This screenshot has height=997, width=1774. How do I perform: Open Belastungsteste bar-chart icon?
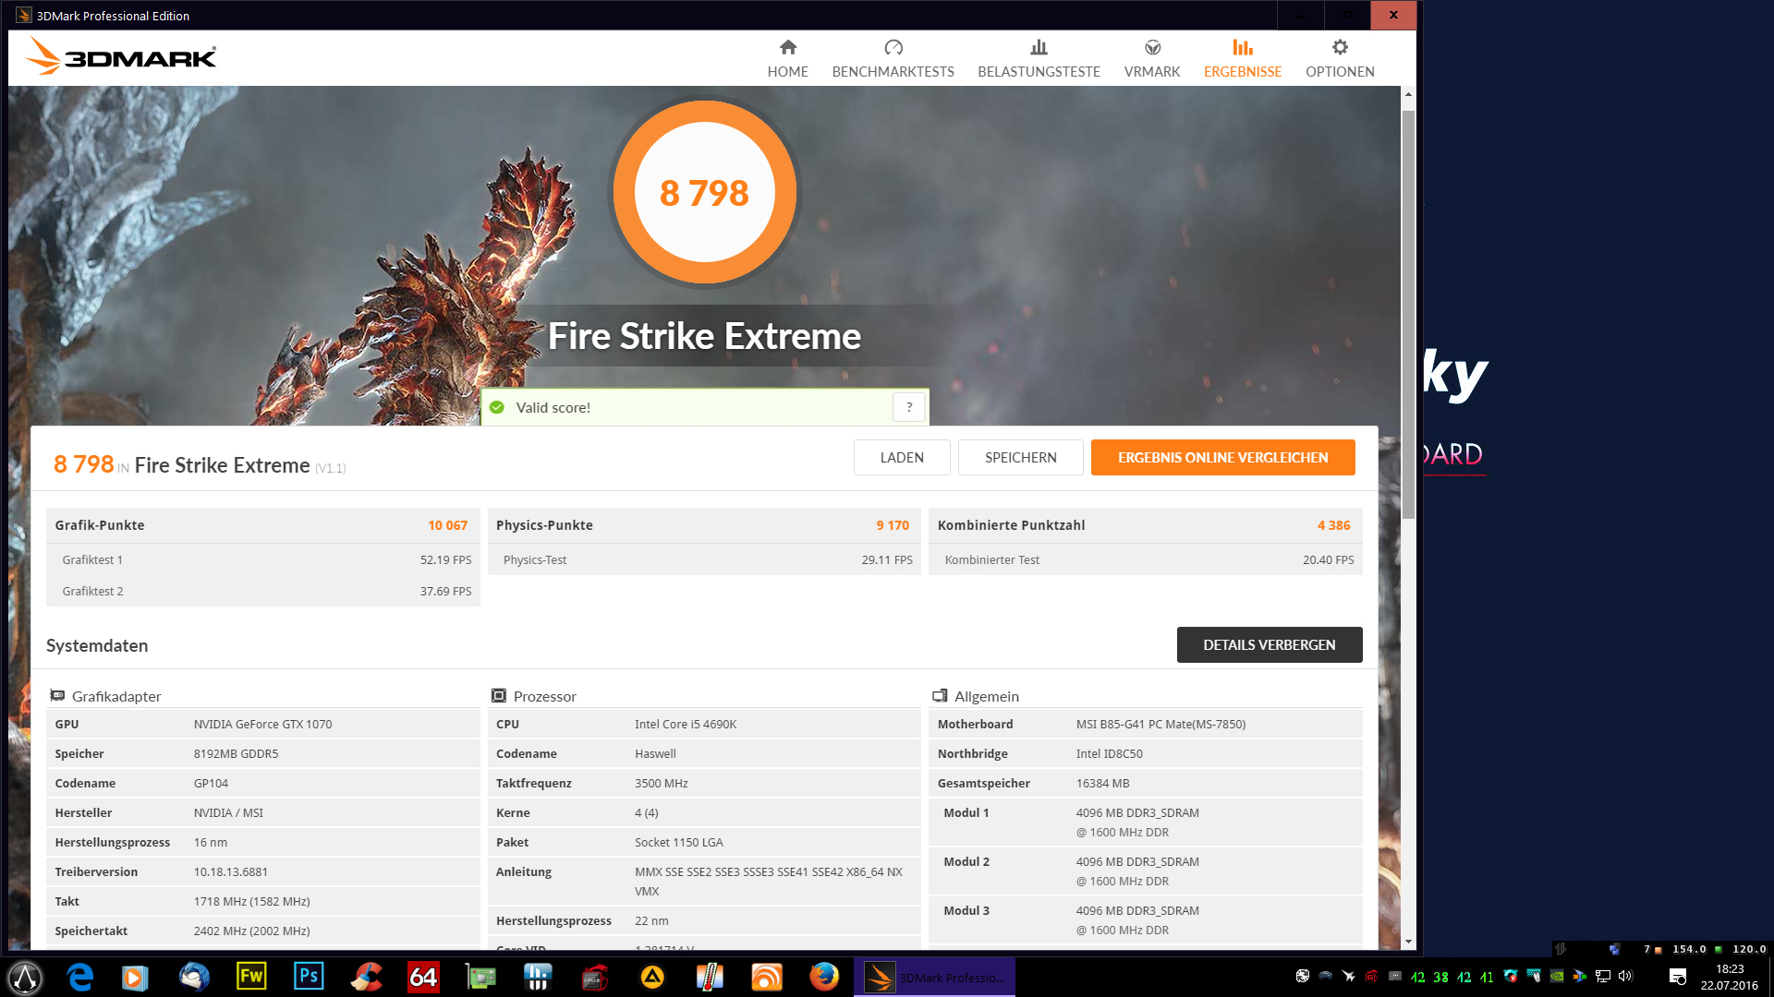click(x=1039, y=47)
